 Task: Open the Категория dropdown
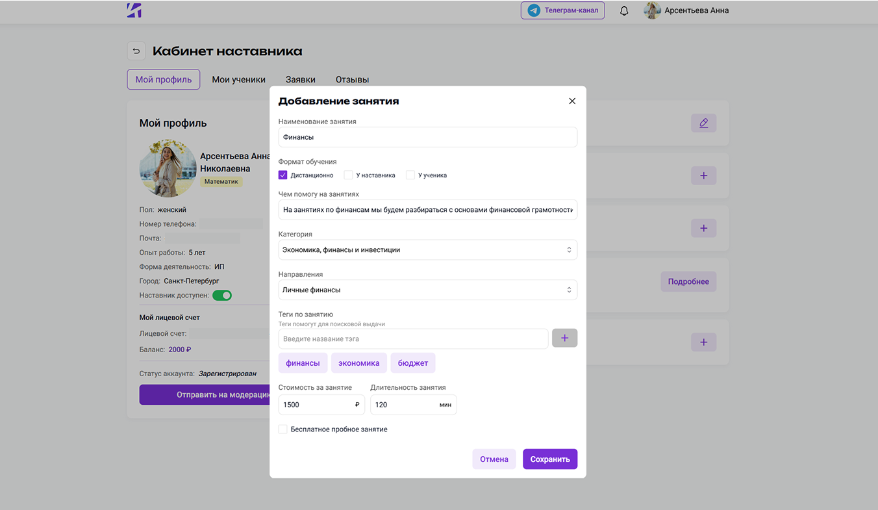[427, 250]
